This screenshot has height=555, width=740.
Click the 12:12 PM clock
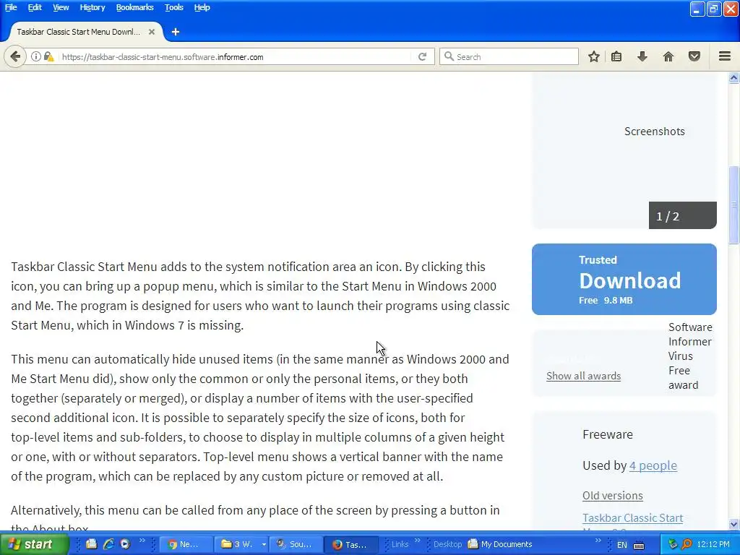click(713, 544)
